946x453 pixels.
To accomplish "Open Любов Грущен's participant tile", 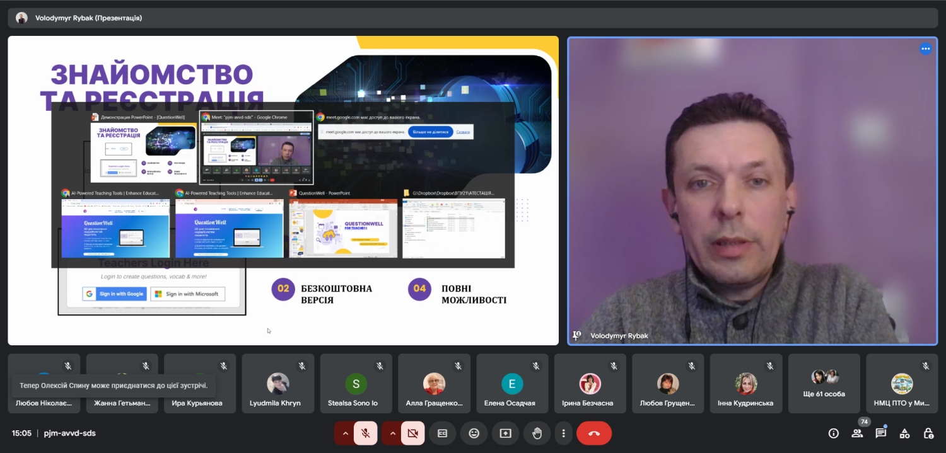I will (x=668, y=382).
